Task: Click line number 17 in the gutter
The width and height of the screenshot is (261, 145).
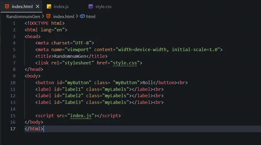Action: click(13, 129)
